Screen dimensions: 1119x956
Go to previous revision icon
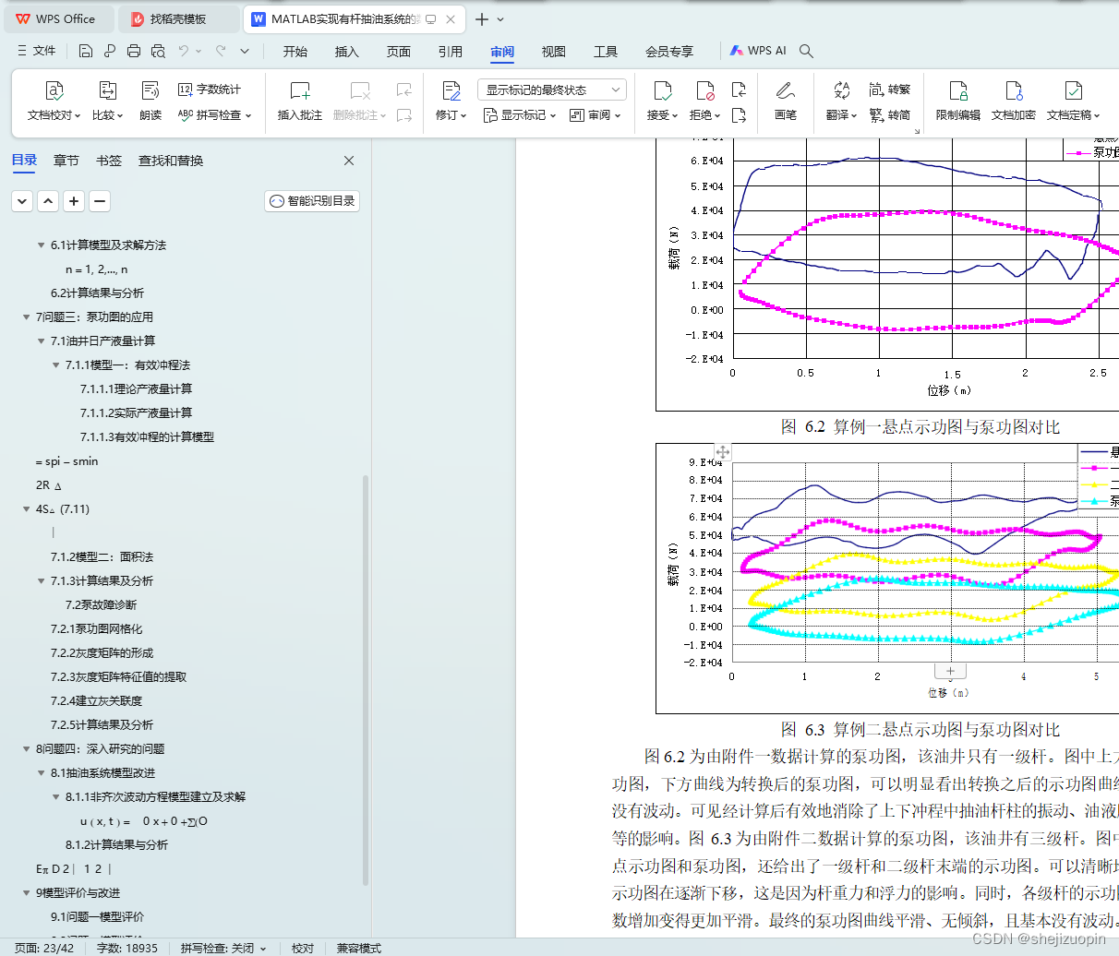click(739, 90)
